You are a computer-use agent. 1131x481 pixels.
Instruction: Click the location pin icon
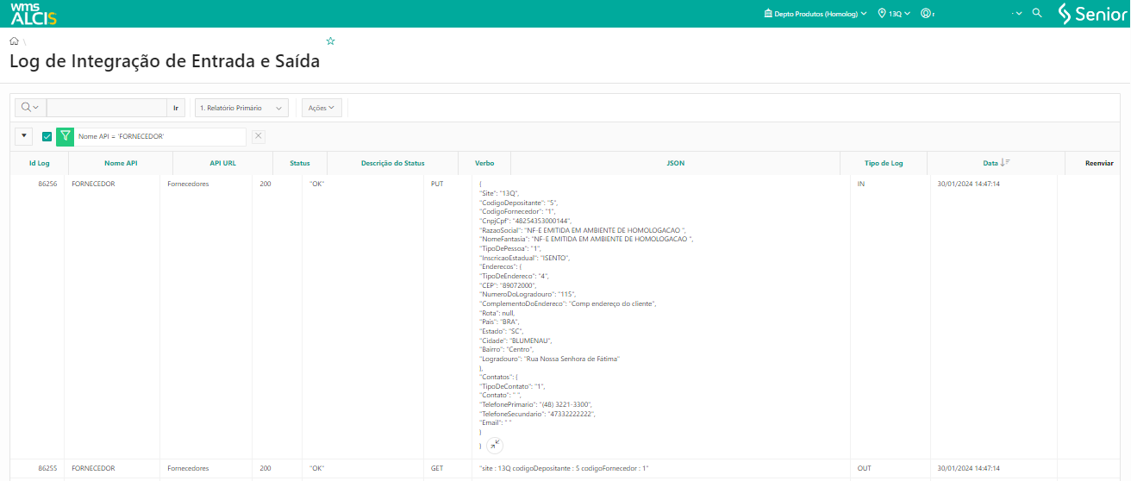coord(882,14)
